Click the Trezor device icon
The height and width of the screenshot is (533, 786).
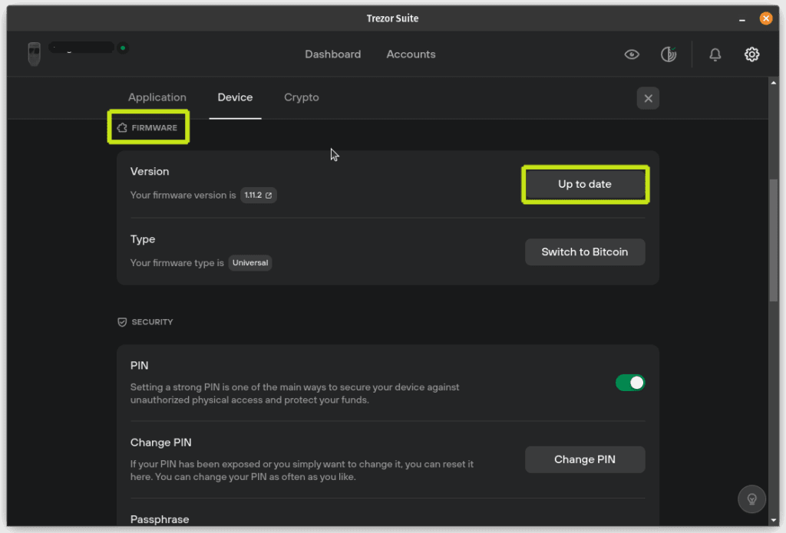(35, 54)
